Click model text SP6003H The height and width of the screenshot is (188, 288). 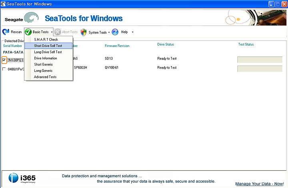coord(80,68)
